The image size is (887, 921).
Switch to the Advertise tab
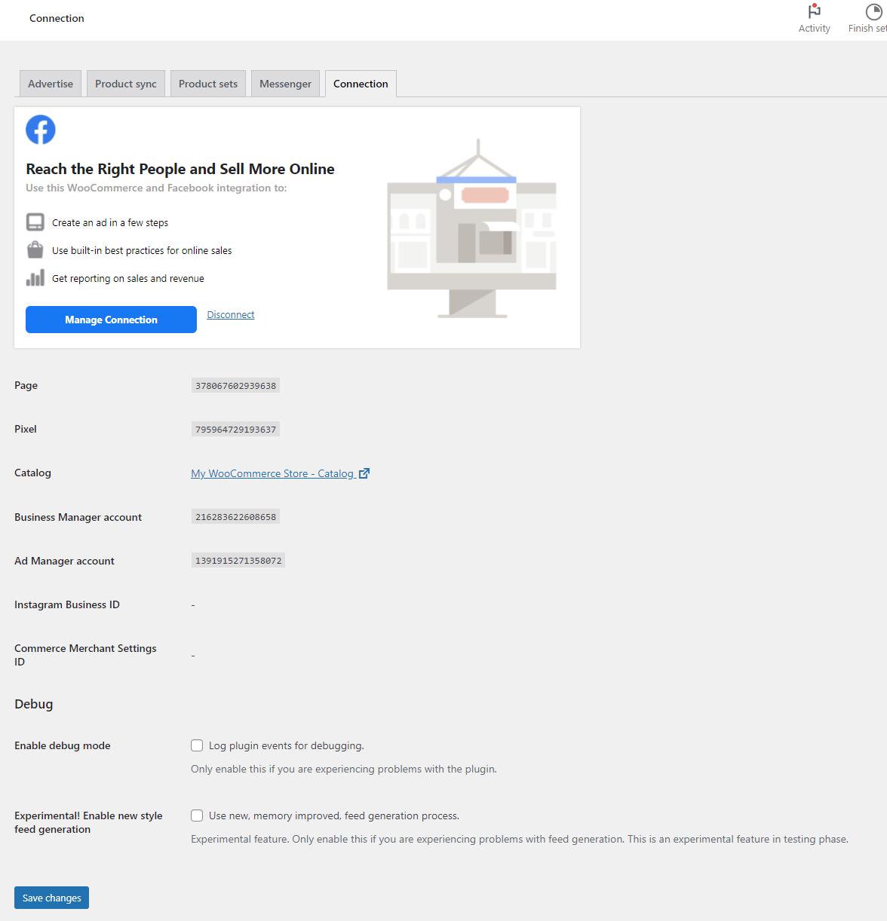click(x=51, y=84)
